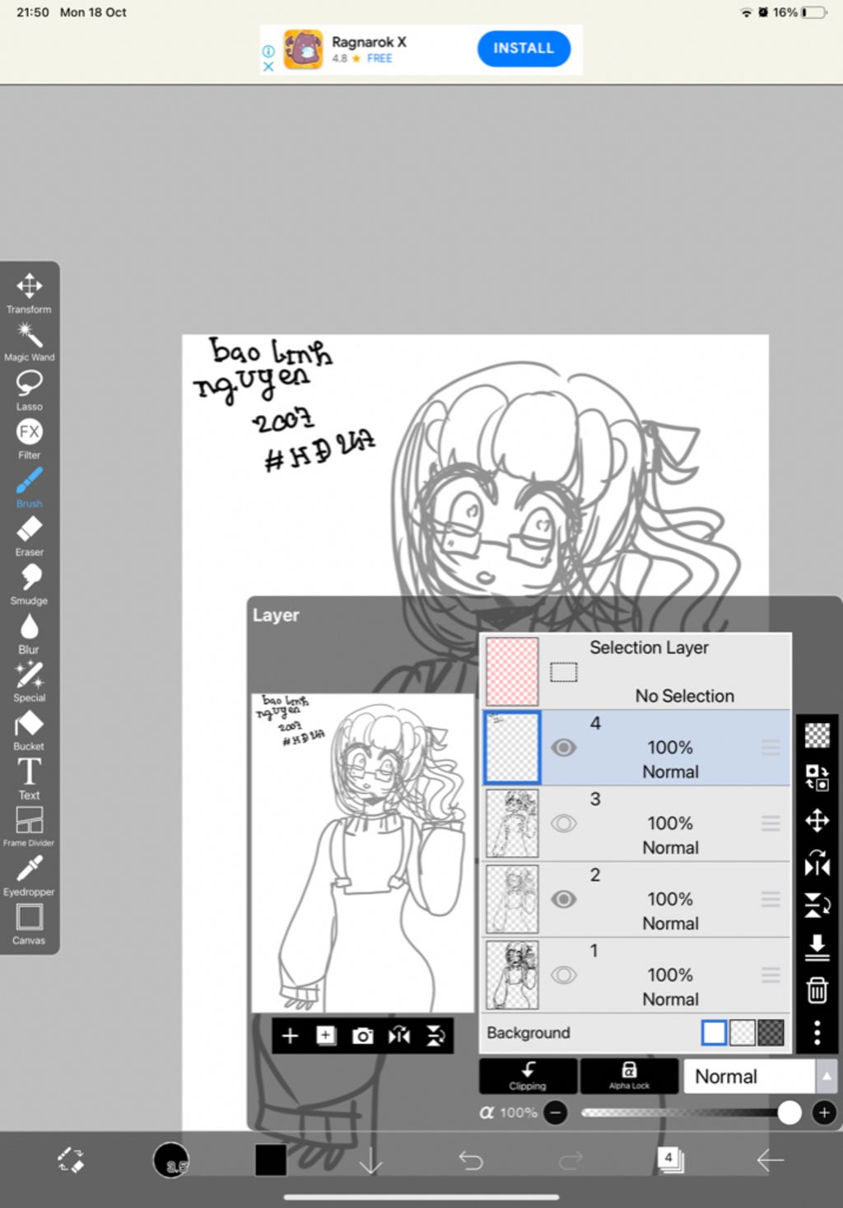This screenshot has width=843, height=1208.
Task: Select the Selection Layer row
Action: [636, 671]
